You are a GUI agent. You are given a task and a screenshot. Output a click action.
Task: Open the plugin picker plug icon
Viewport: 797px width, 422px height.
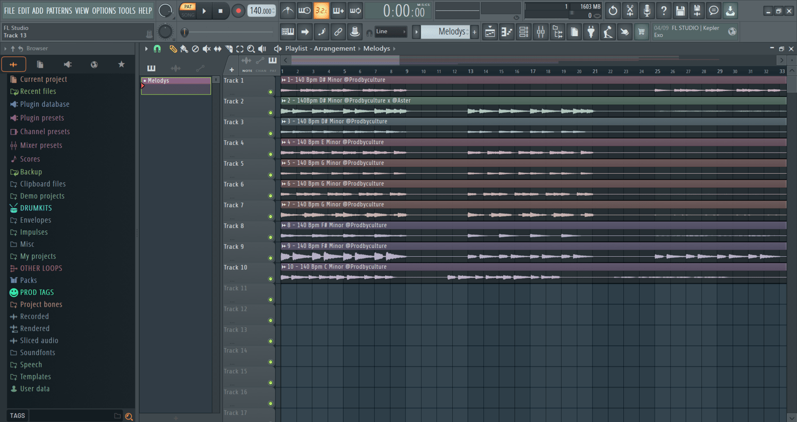(591, 32)
